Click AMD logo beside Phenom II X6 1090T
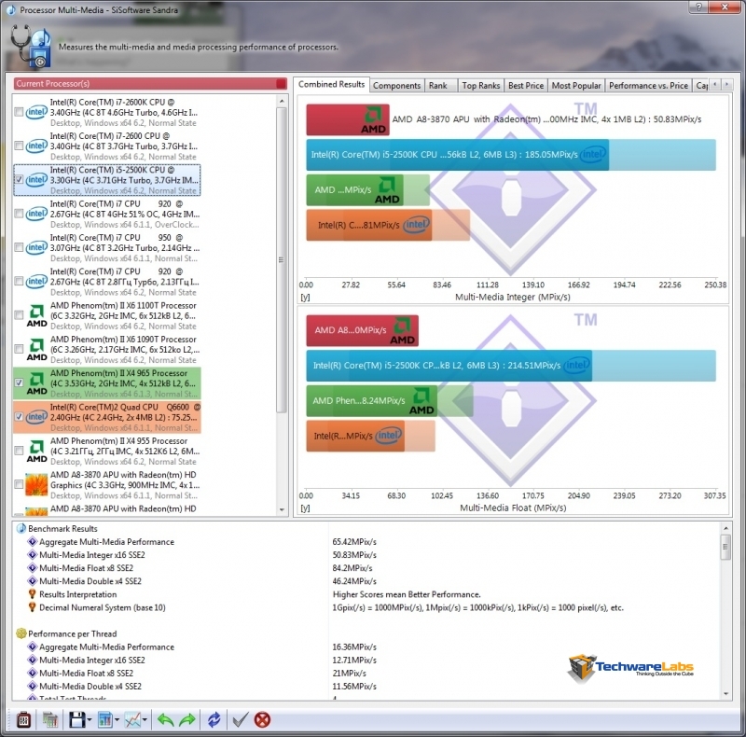The height and width of the screenshot is (737, 746). 36,350
